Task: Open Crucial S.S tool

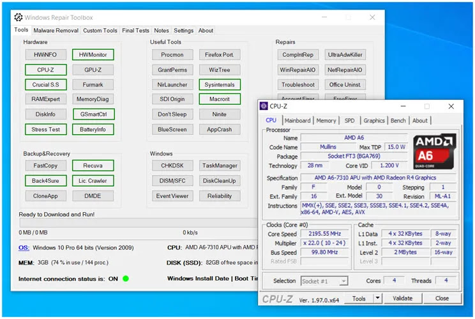Action: pos(45,84)
